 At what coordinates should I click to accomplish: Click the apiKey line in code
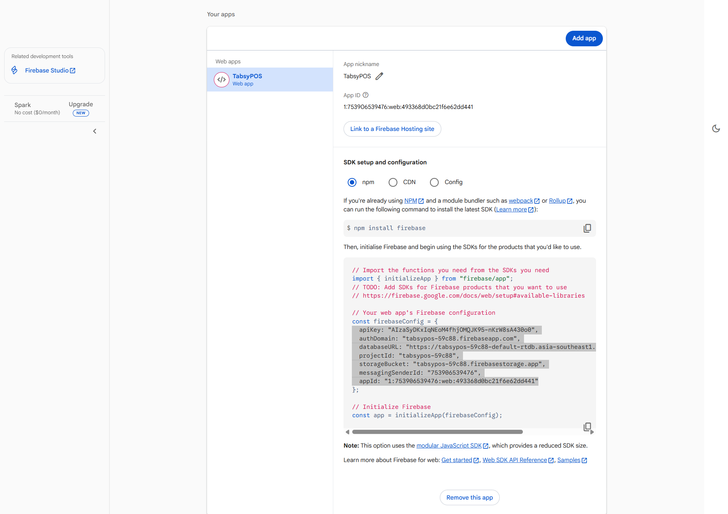coord(448,330)
